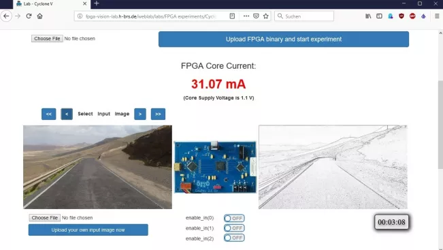Open the shield extension icon
443x250 pixels.
point(401,16)
